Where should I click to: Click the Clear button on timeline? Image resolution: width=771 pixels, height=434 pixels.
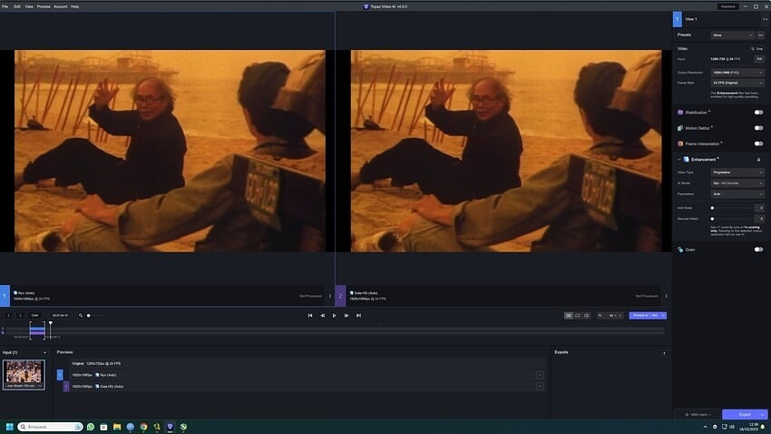(34, 315)
